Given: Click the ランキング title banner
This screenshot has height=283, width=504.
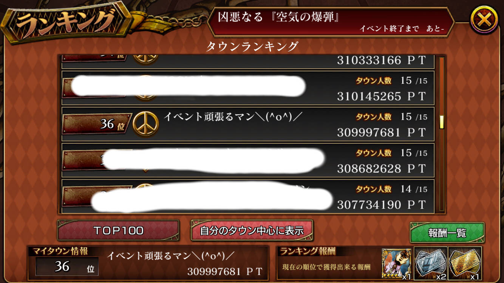Looking at the screenshot, I should pyautogui.click(x=66, y=23).
